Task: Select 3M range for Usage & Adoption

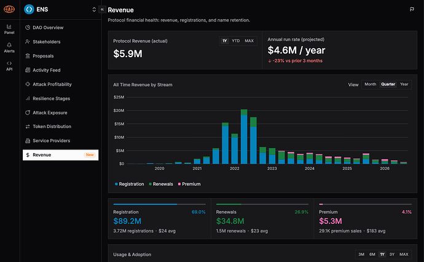Action: pyautogui.click(x=361, y=255)
